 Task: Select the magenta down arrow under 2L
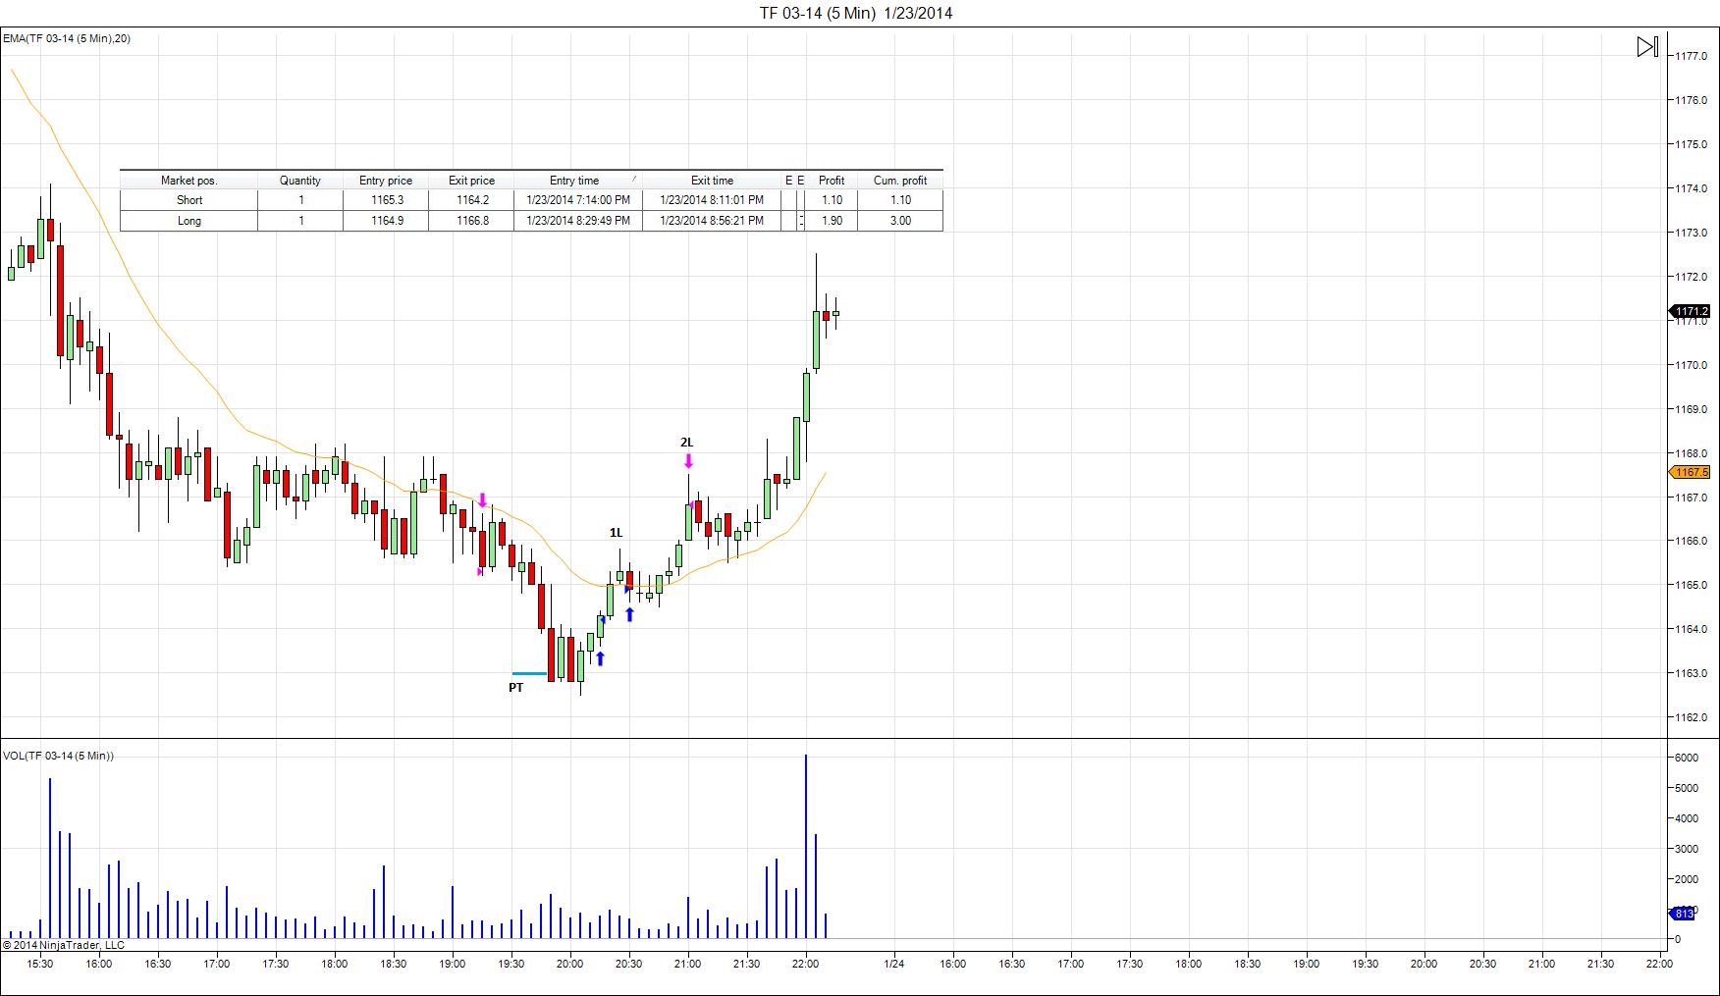[688, 461]
